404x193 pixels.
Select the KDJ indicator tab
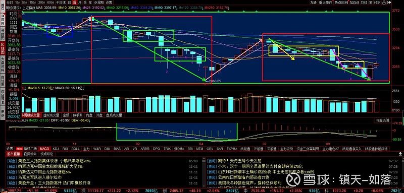tap(56, 149)
